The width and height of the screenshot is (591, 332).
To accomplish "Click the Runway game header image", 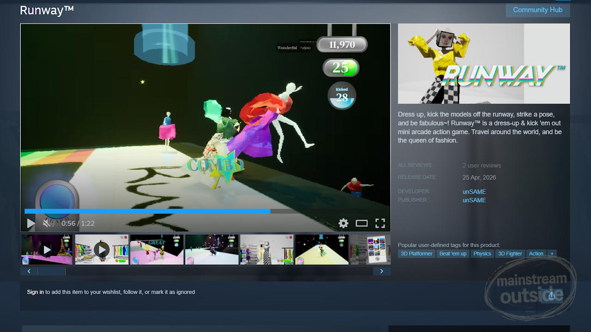I will coord(484,64).
